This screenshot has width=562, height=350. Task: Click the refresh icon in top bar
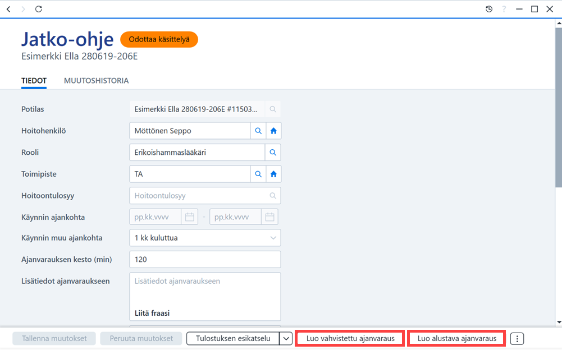point(38,9)
